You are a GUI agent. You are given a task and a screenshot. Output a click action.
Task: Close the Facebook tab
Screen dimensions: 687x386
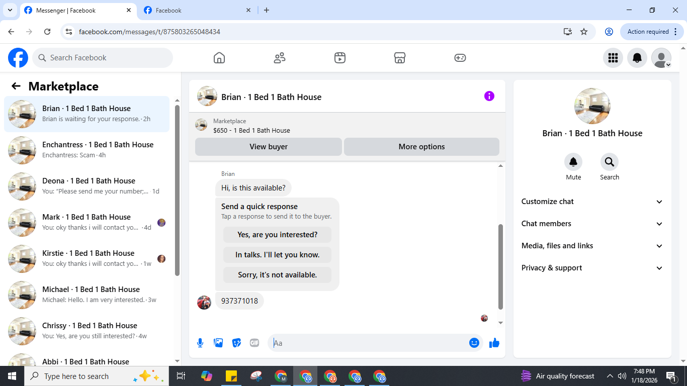(x=248, y=10)
